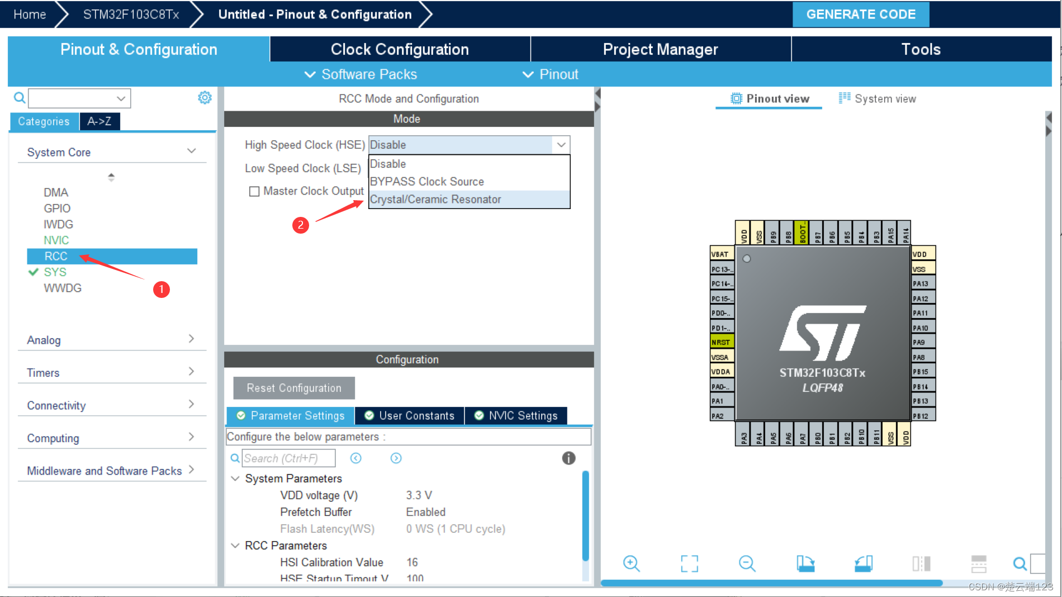This screenshot has width=1062, height=597.
Task: Switch to System view
Action: click(x=878, y=98)
